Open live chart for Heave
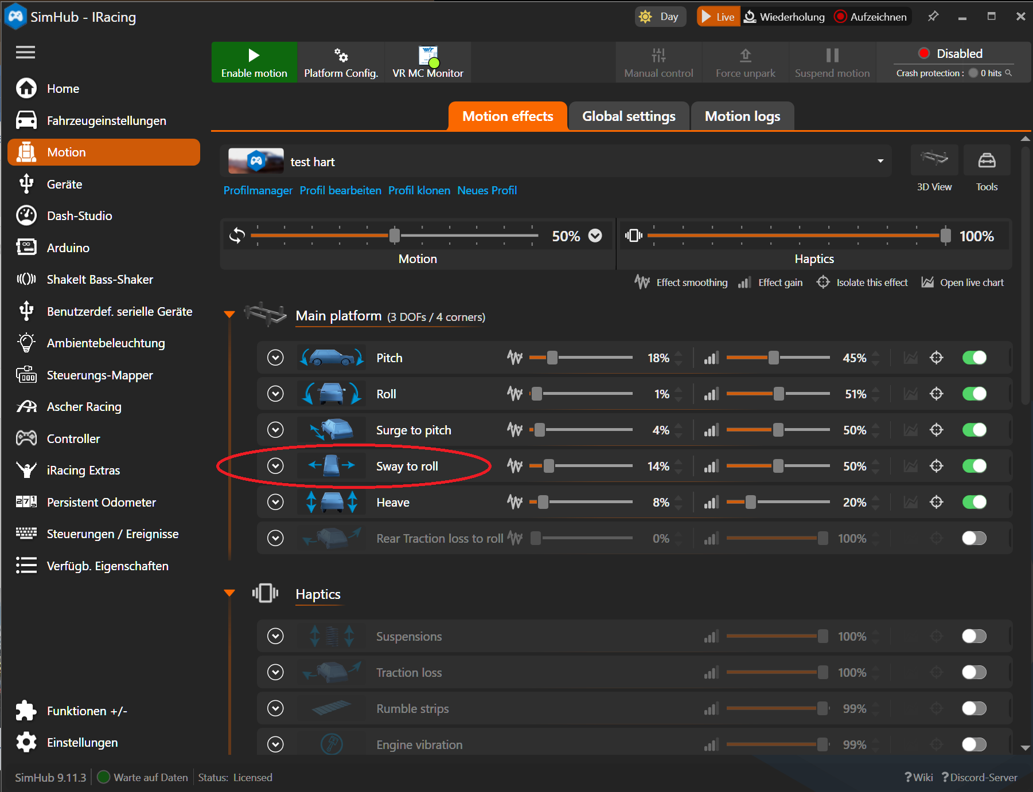The height and width of the screenshot is (792, 1033). click(x=910, y=502)
